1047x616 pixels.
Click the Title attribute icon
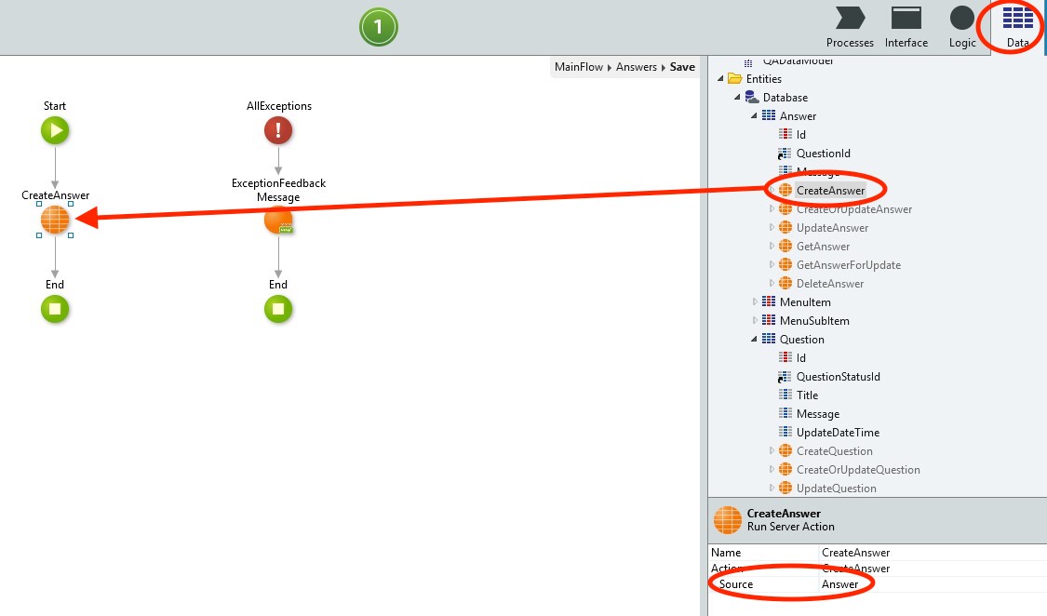(785, 395)
